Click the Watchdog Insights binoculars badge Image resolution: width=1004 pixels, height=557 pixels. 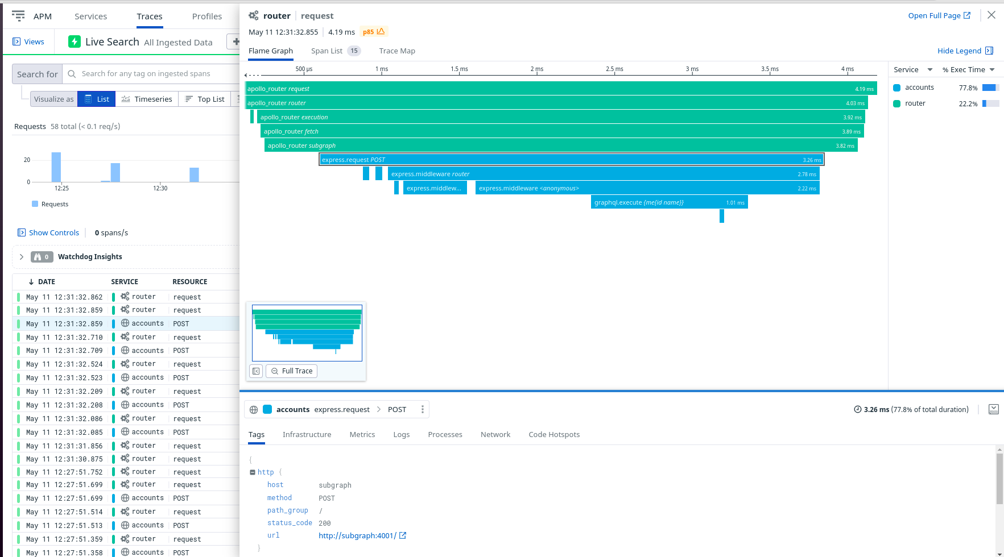pyautogui.click(x=42, y=257)
